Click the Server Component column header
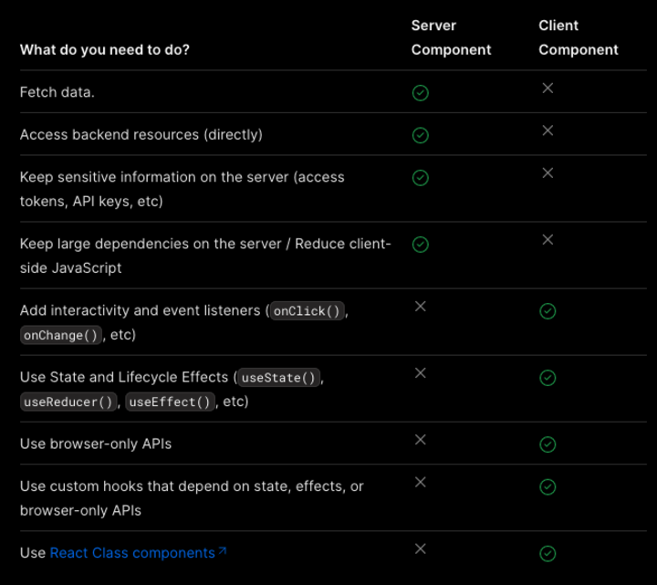This screenshot has height=585, width=657. tap(451, 37)
